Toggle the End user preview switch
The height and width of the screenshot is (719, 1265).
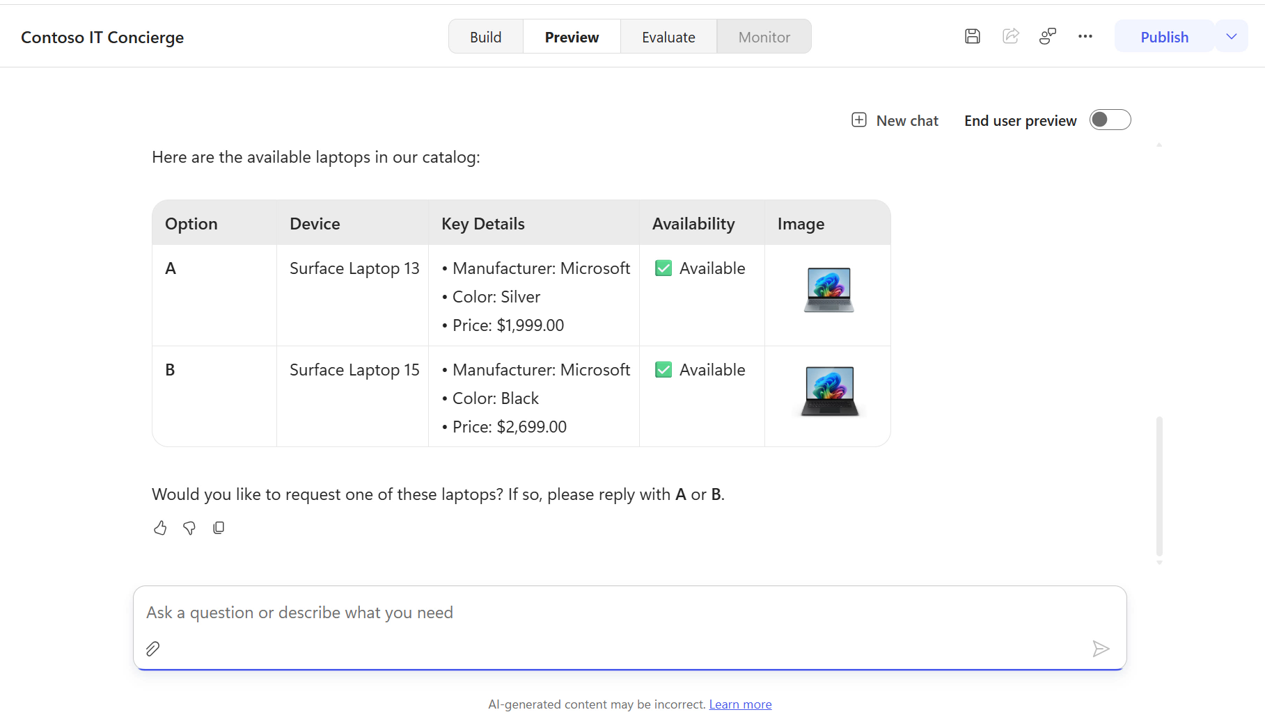(1110, 120)
